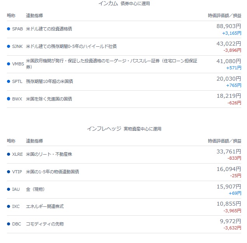Click the IAU valuation 15,907円
This screenshot has width=247, height=243.
tap(229, 187)
